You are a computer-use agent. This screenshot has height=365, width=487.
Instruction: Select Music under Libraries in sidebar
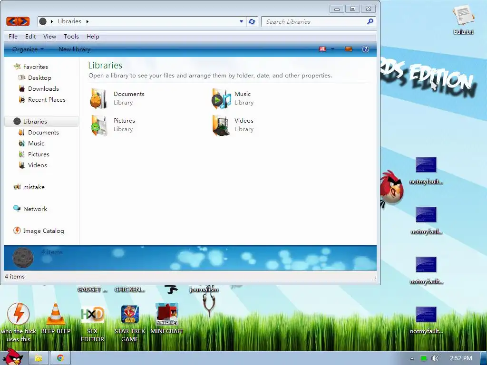(x=31, y=144)
